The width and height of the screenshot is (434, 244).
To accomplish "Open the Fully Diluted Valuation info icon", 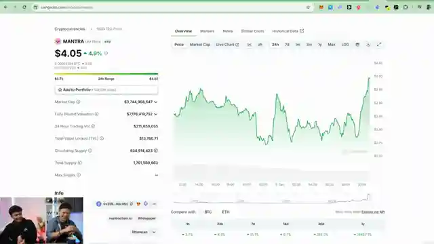I will coord(96,114).
